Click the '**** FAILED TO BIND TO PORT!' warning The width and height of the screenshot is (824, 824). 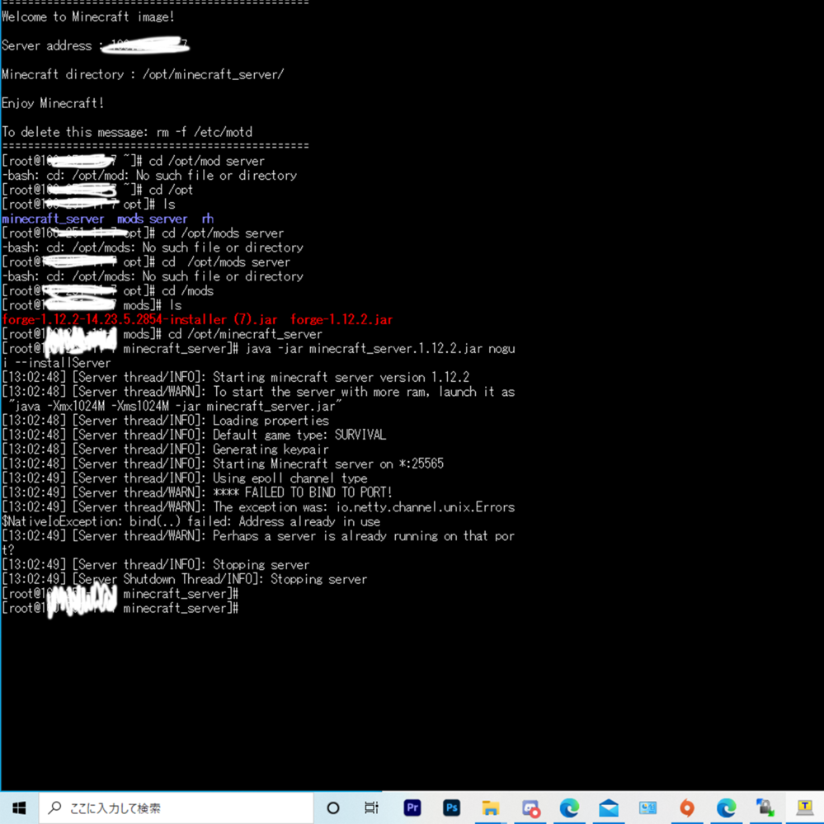302,492
